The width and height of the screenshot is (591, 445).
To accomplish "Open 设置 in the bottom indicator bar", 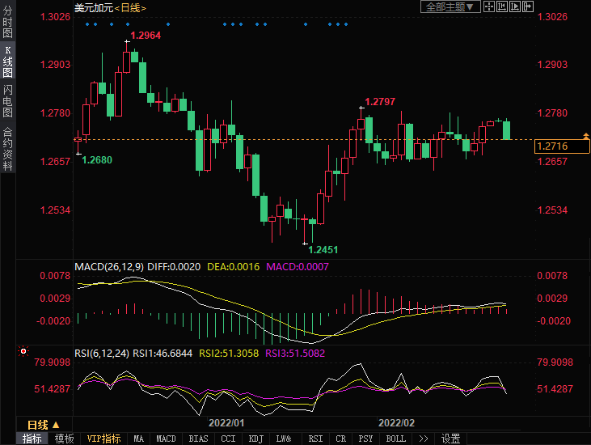I will [450, 439].
